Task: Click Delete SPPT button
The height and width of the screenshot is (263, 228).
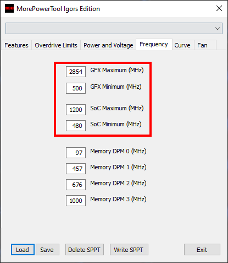Action: pos(85,250)
